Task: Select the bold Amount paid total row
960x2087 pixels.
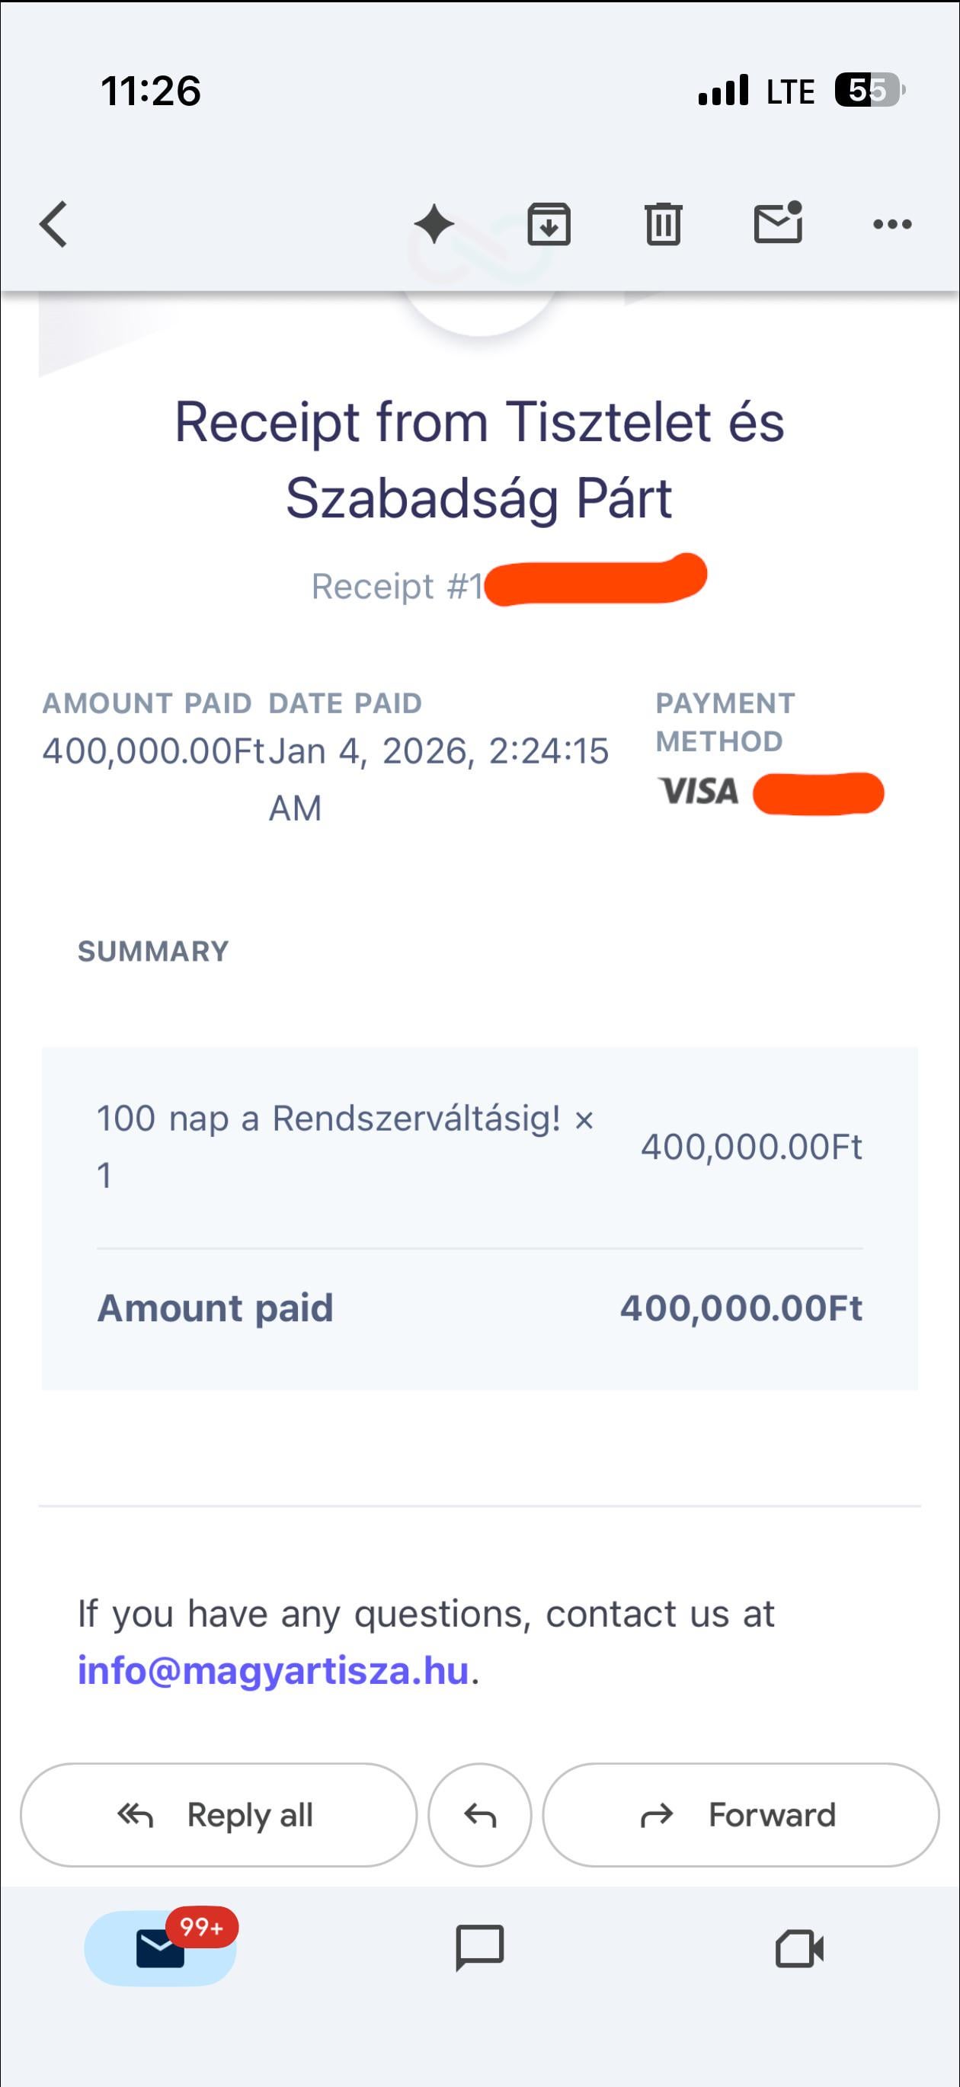Action: (x=479, y=1308)
